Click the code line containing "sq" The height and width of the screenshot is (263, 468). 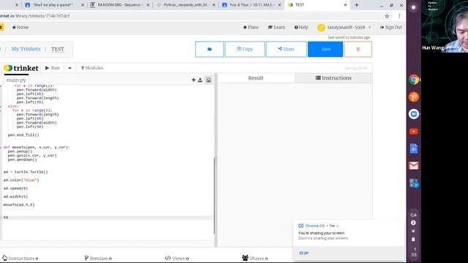point(107,218)
